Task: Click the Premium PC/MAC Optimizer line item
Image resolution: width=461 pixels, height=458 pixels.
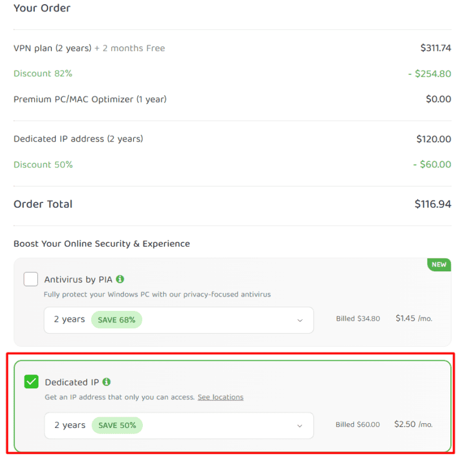Action: tap(90, 99)
